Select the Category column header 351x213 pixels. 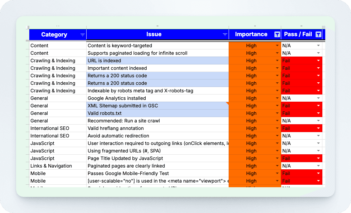coord(54,35)
